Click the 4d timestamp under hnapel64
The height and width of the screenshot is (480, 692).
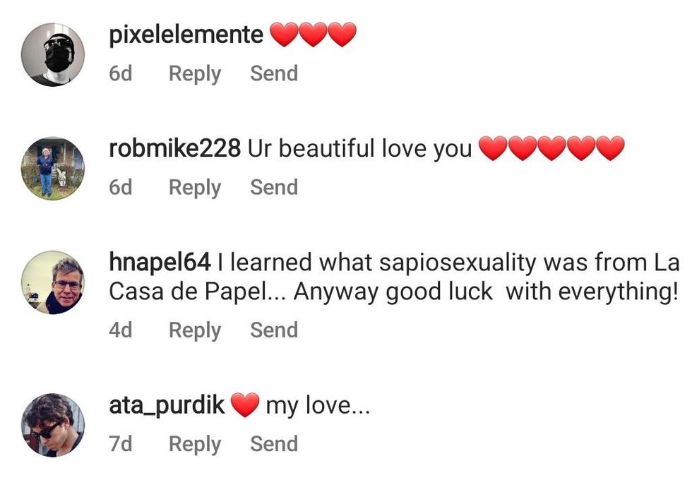[x=121, y=330]
